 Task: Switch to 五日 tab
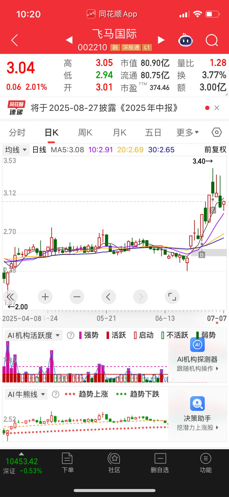click(153, 132)
